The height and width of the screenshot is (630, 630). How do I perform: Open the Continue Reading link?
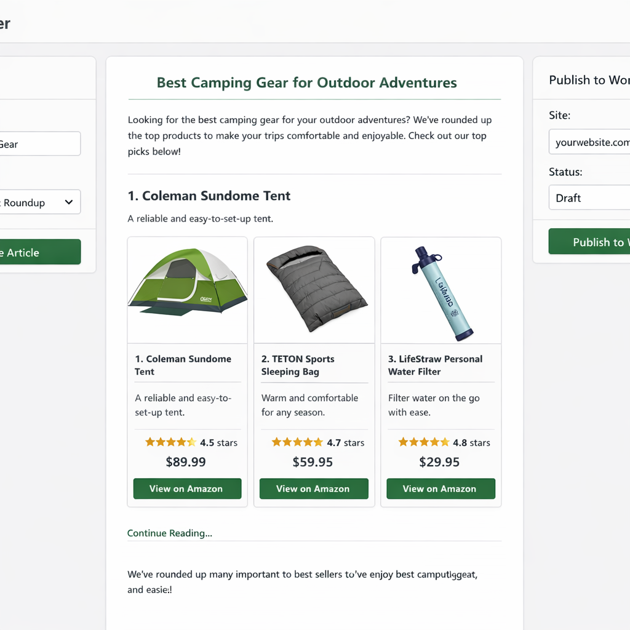(x=170, y=533)
